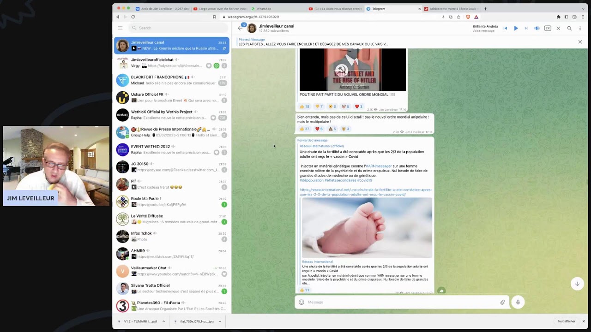Reload the page in the browser

pos(133,17)
